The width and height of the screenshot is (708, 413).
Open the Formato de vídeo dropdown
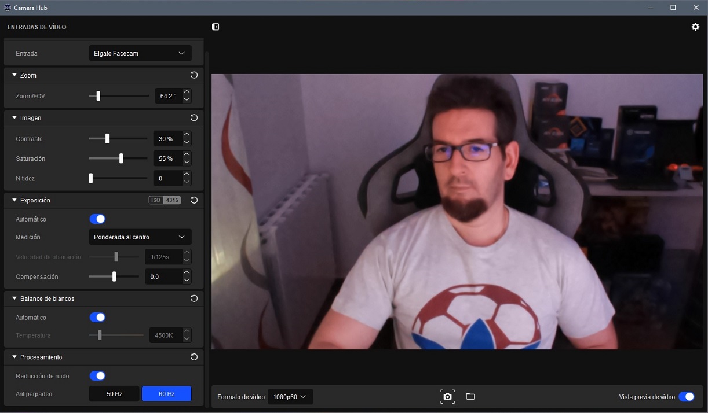pyautogui.click(x=290, y=397)
